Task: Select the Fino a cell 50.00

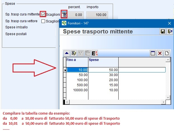Action: tap(77, 75)
